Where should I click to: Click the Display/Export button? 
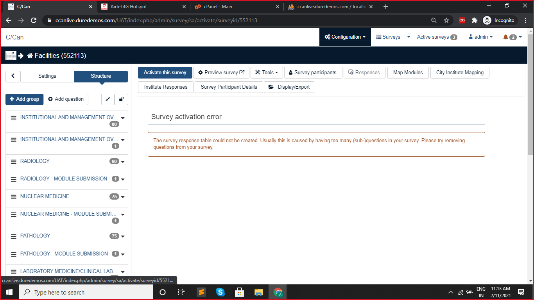(x=289, y=87)
